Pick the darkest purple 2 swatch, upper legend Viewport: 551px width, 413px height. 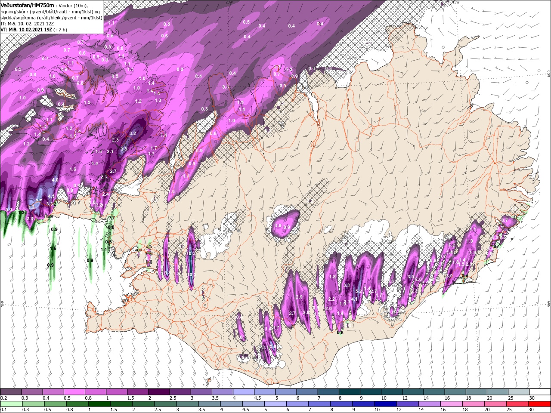click(x=159, y=392)
